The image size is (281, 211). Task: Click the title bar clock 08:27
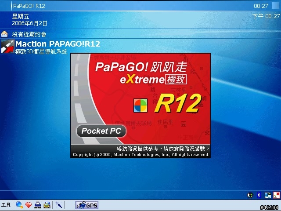pos(261,6)
